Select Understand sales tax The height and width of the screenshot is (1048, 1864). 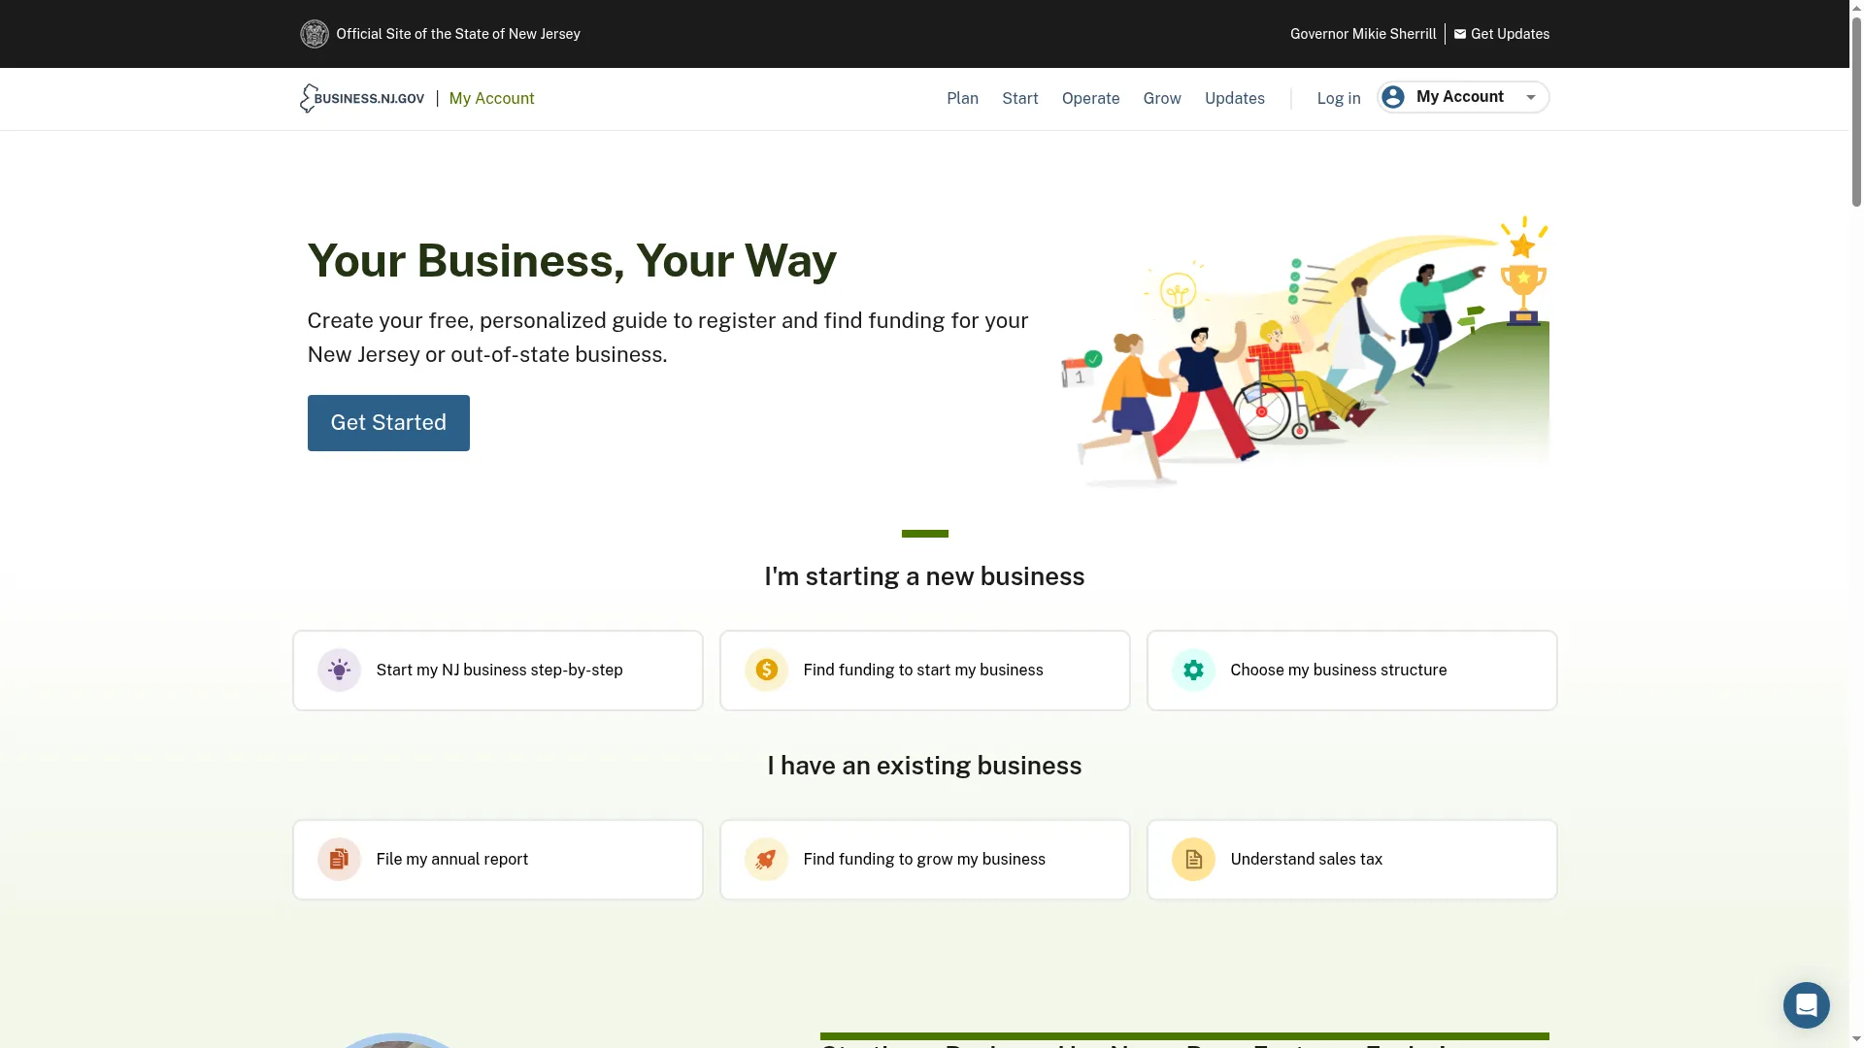pos(1352,860)
